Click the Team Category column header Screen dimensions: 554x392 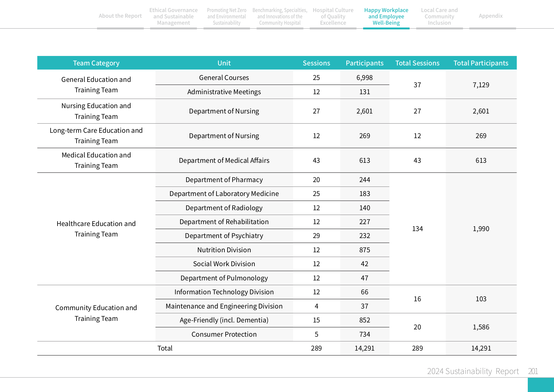click(96, 63)
